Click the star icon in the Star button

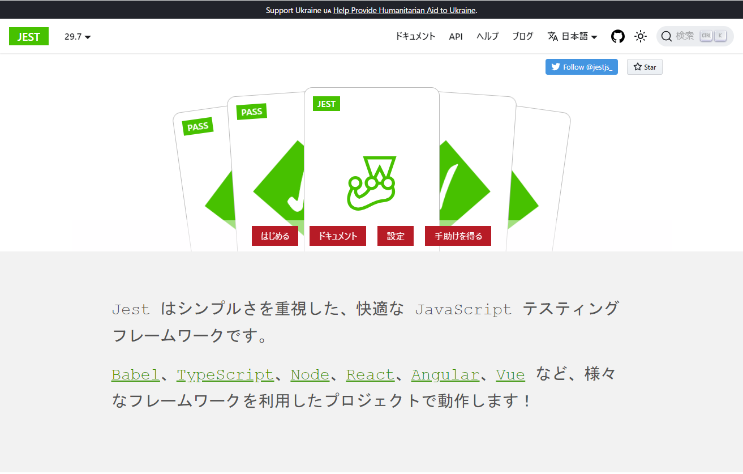pos(637,66)
